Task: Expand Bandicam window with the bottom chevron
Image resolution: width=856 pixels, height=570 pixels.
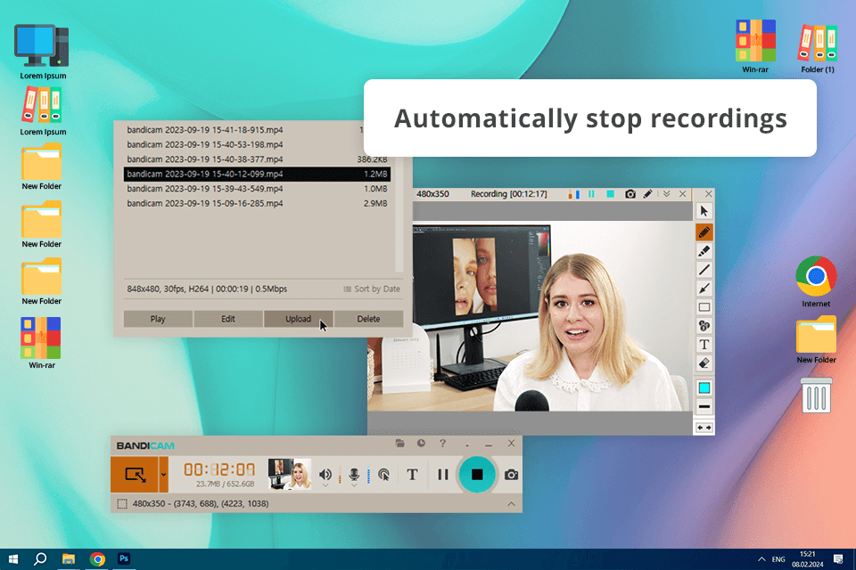Action: coord(511,503)
